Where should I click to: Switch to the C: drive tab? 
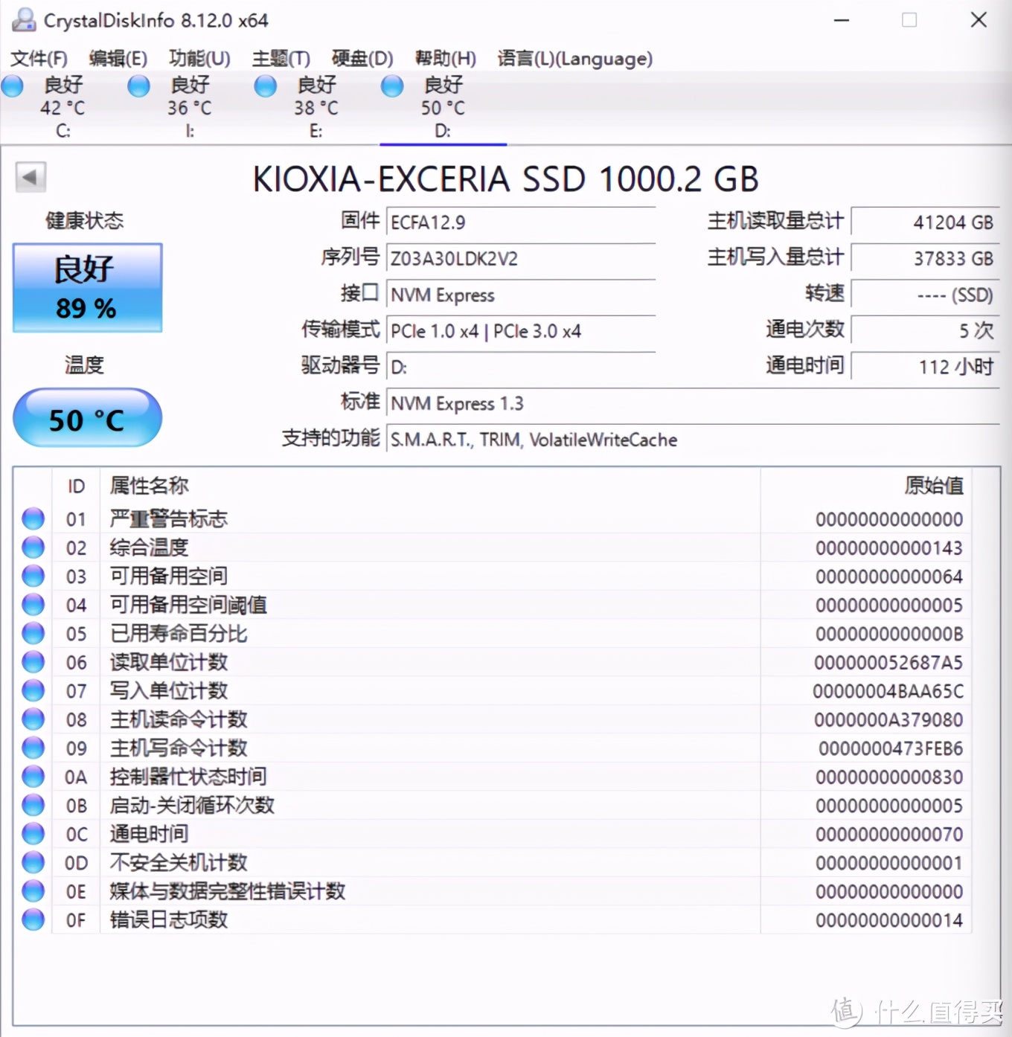tap(63, 108)
